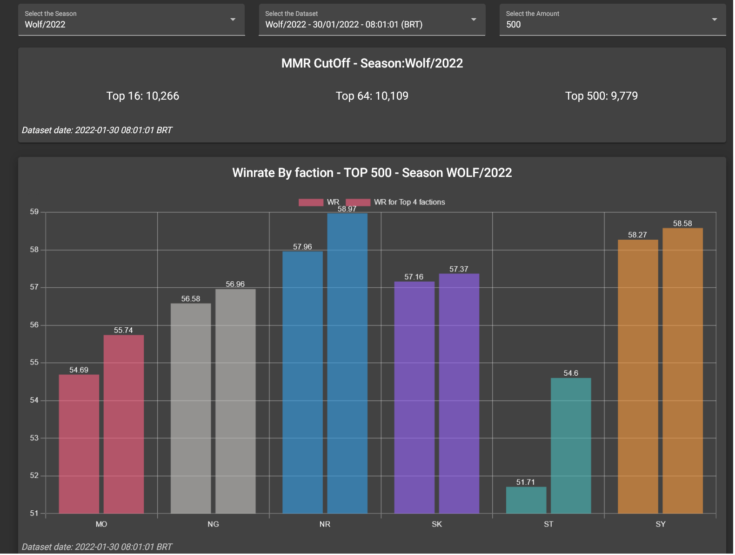Click the 51.71 value label
Image resolution: width=735 pixels, height=555 pixels.
click(x=526, y=482)
